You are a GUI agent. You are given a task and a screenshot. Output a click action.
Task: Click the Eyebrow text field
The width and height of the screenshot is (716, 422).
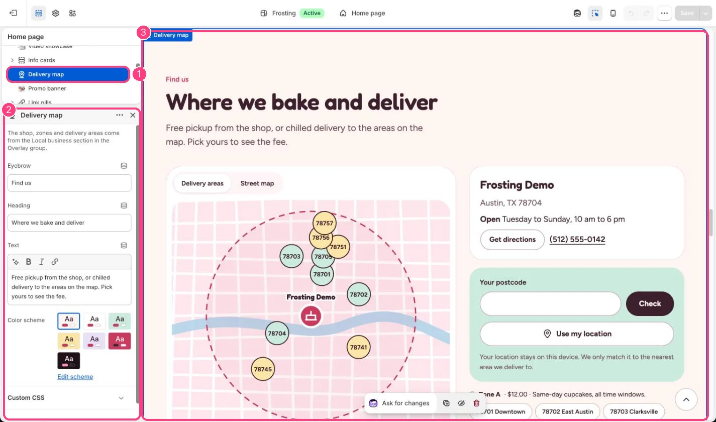point(69,183)
